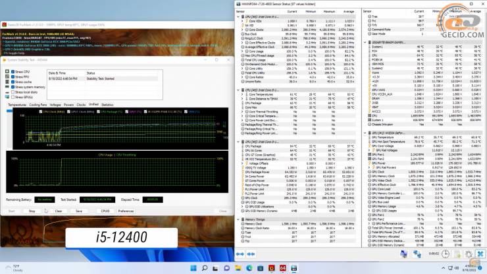Click HWiNFO log file icon
Viewport: 487px width, 274px height.
point(457,254)
